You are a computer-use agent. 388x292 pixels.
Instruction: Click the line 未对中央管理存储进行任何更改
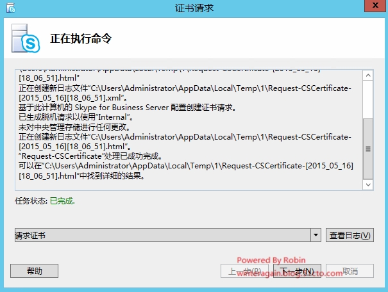pos(74,127)
